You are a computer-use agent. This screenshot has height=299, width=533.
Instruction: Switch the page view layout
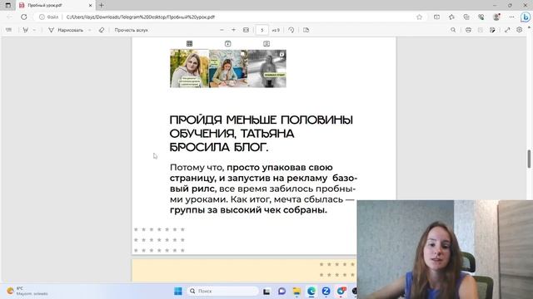tap(306, 30)
